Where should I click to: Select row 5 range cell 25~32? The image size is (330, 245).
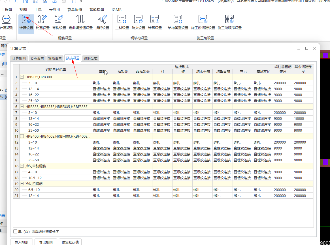click(56, 101)
